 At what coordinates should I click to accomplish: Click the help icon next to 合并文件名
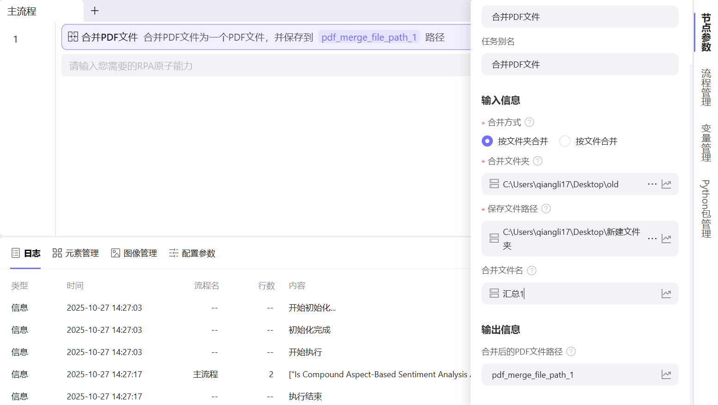531,270
